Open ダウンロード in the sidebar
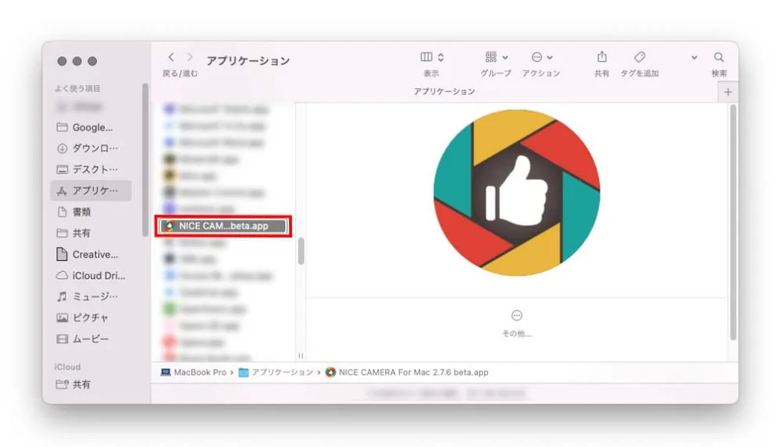 91,148
